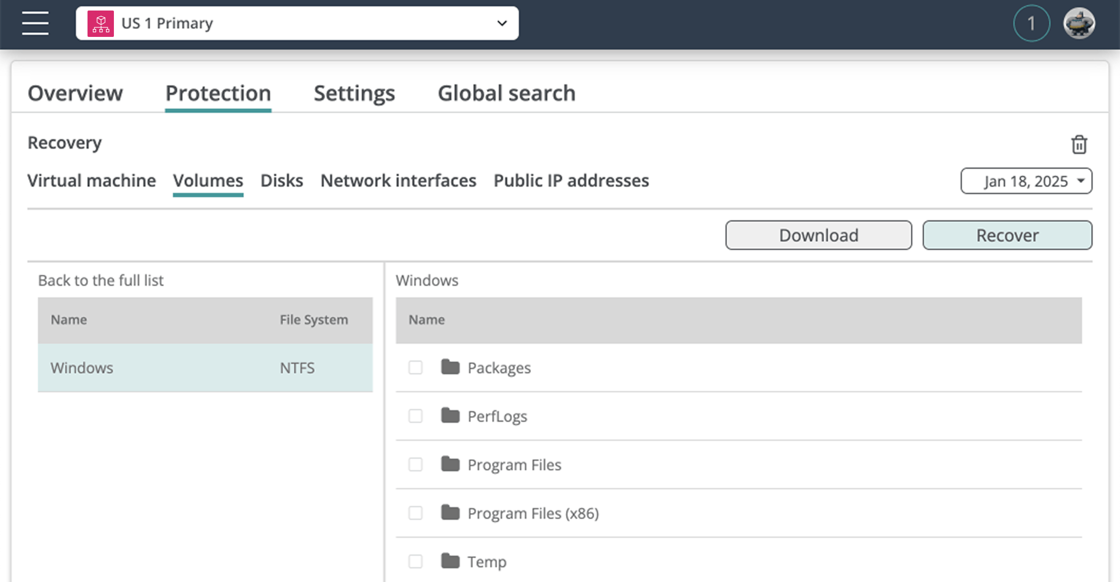Image resolution: width=1120 pixels, height=582 pixels.
Task: Select the Temp folder checkbox
Action: click(416, 561)
